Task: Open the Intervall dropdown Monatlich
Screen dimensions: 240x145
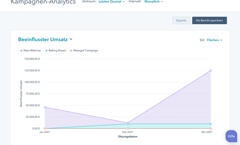Action: click(x=154, y=2)
